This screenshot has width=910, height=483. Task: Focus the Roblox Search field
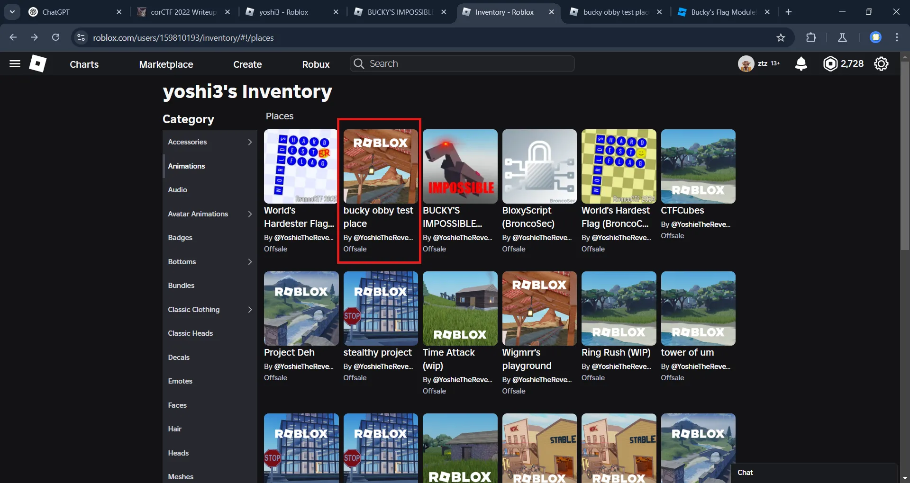click(462, 63)
